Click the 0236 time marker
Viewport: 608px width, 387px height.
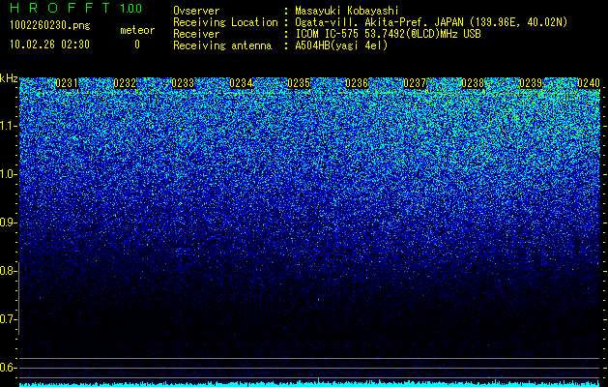(357, 83)
